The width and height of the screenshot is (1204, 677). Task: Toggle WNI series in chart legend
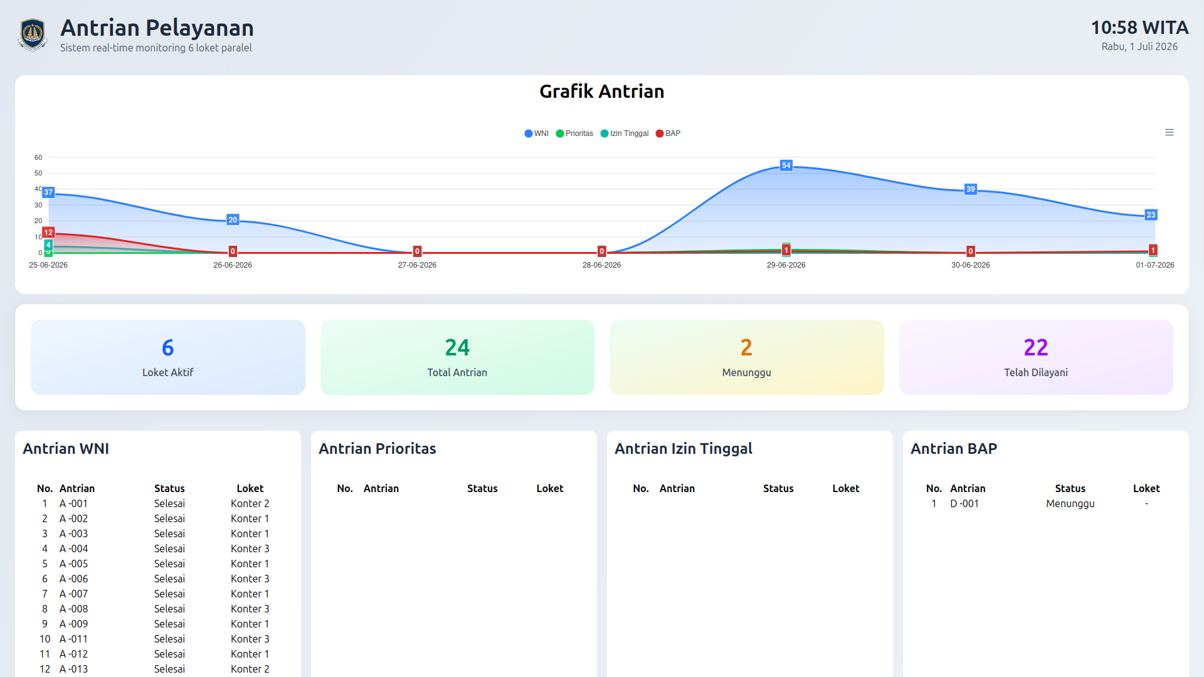coord(537,134)
